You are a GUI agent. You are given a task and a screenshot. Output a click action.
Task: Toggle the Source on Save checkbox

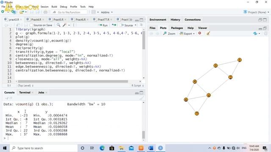(31, 25)
